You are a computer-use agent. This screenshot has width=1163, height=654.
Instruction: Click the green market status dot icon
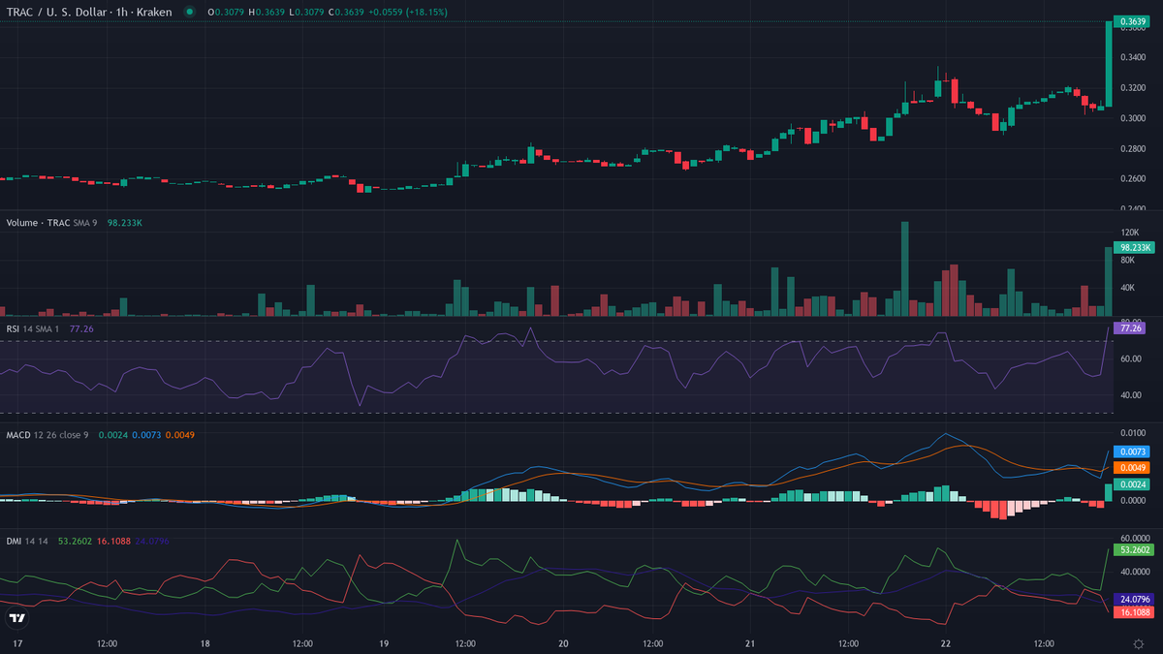[190, 12]
